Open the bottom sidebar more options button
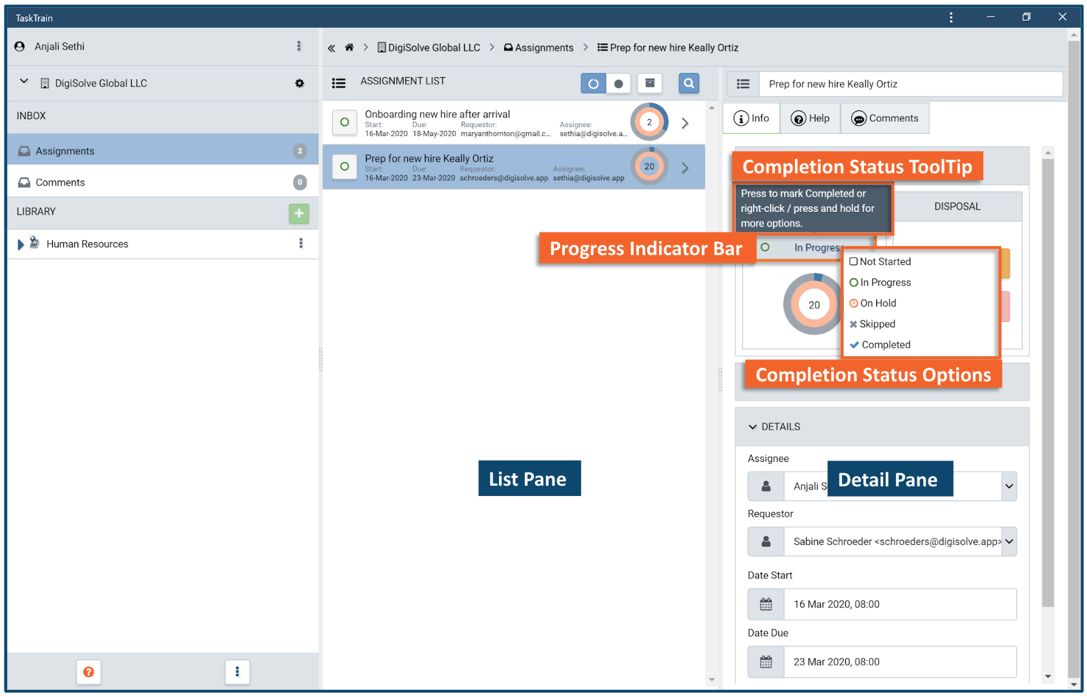 pos(237,672)
